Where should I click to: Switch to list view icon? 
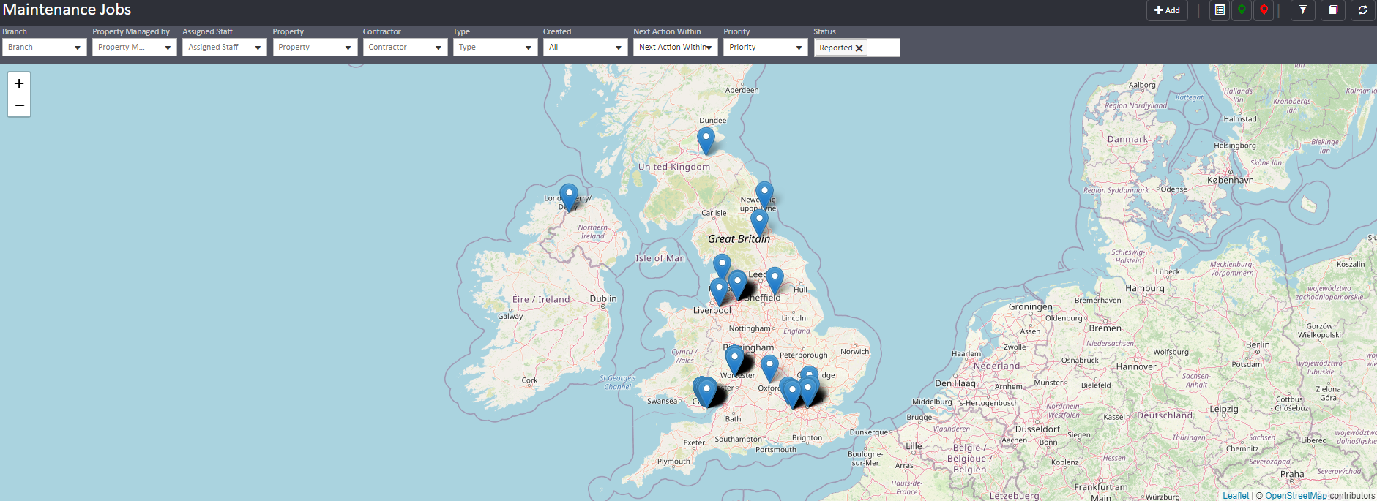[x=1220, y=10]
